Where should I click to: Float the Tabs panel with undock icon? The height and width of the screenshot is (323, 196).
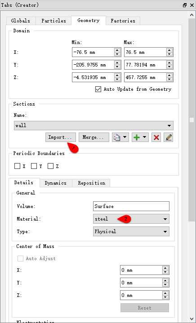tap(185, 5)
